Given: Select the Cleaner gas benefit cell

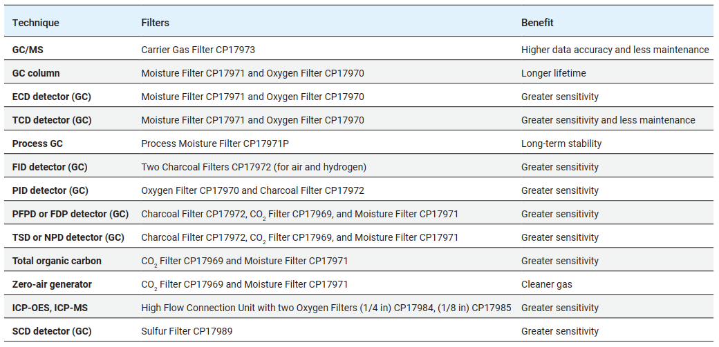Looking at the screenshot, I should click(x=547, y=284).
